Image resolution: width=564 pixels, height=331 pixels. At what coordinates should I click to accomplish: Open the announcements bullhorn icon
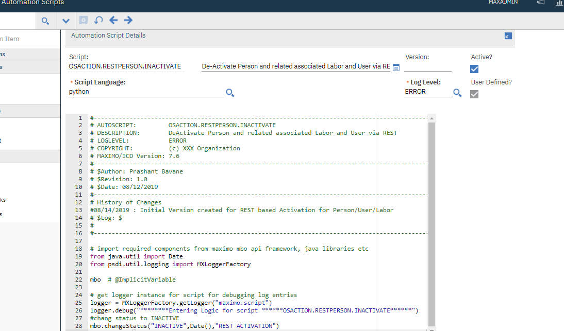[540, 3]
